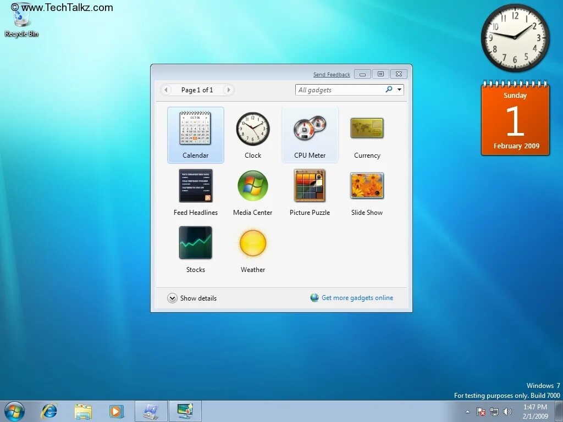563x422 pixels.
Task: Open Action Center flag in tray
Action: 481,412
